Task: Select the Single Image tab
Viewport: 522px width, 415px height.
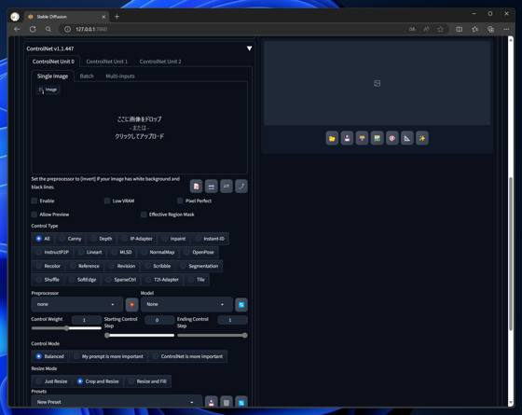Action: (52, 76)
